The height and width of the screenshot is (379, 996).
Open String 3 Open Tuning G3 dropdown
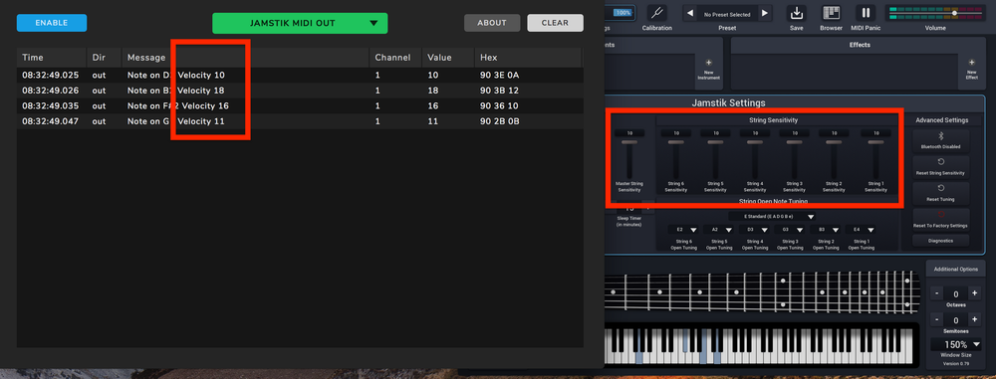790,230
